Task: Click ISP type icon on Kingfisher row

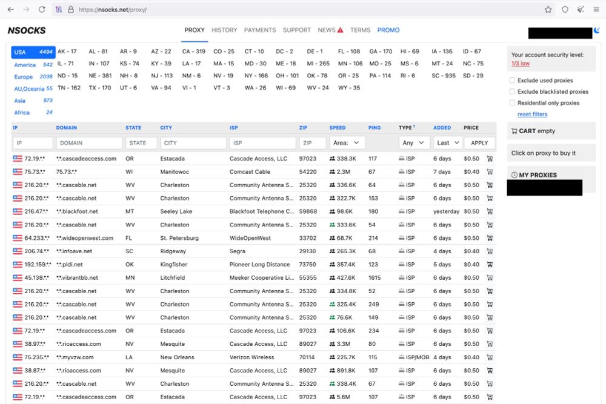Action: tap(402, 265)
